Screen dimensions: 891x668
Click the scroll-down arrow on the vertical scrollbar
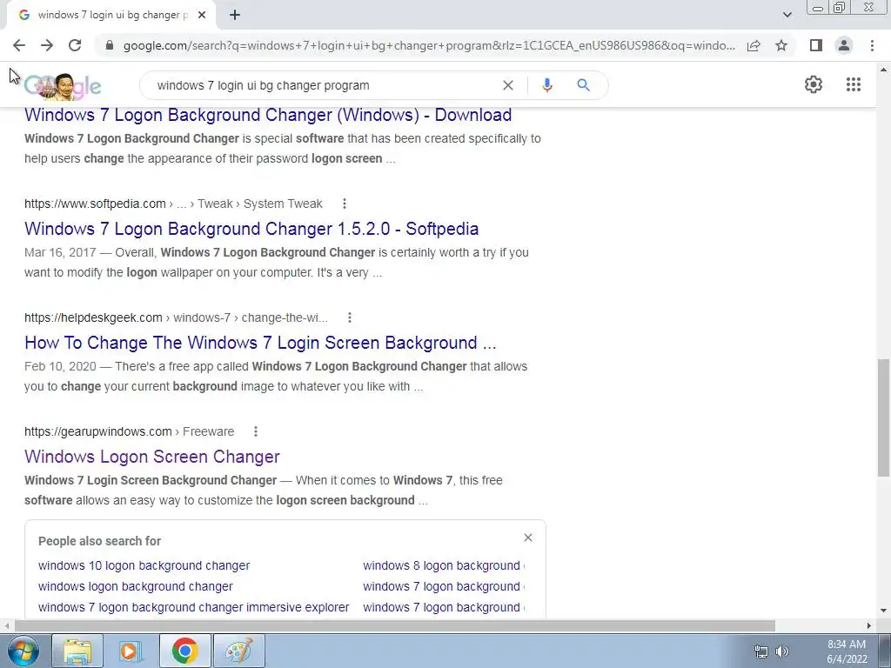(884, 611)
